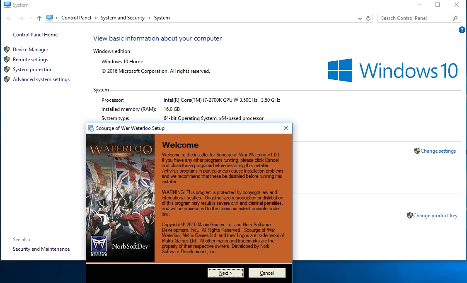Image resolution: width=467 pixels, height=283 pixels.
Task: Select Control Panel in the breadcrumb path
Action: (x=76, y=18)
